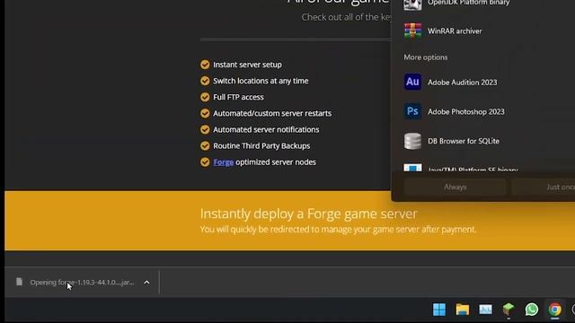575x323 pixels.
Task: Click the OpenJDK Platform binary icon
Action: (x=412, y=4)
